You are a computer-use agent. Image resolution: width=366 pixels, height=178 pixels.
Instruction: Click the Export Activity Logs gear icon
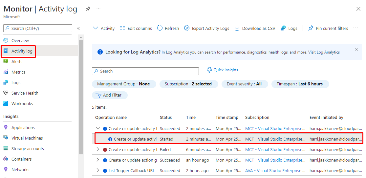coord(187,28)
